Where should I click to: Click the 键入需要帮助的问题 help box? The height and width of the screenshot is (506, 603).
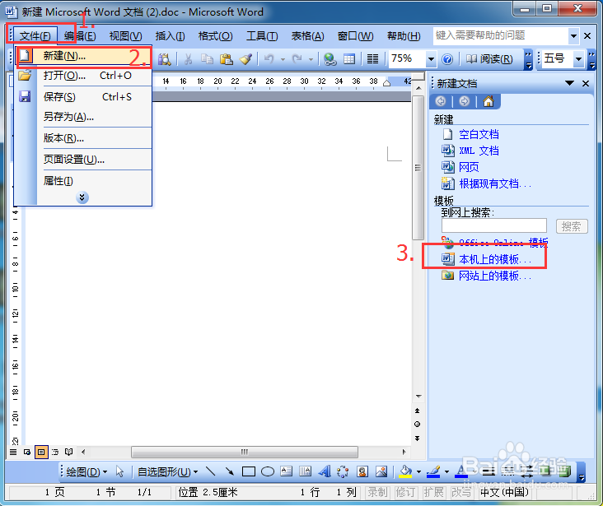point(501,35)
